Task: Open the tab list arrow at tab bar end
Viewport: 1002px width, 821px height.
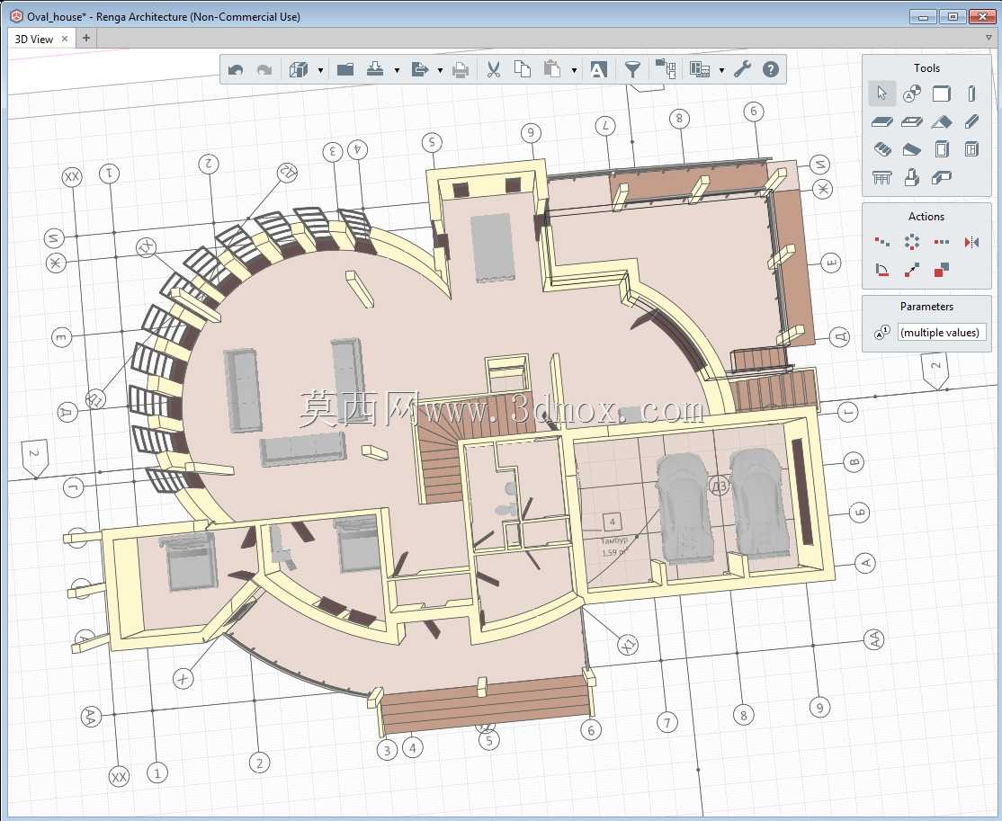Action: tap(989, 39)
